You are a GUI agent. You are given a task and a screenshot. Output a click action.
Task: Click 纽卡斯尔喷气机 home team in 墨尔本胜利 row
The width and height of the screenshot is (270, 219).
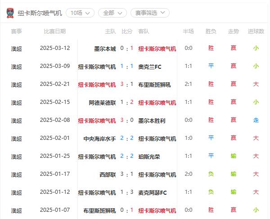pyautogui.click(x=97, y=121)
